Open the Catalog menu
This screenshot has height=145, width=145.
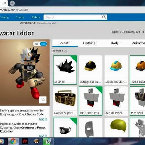click(4, 17)
